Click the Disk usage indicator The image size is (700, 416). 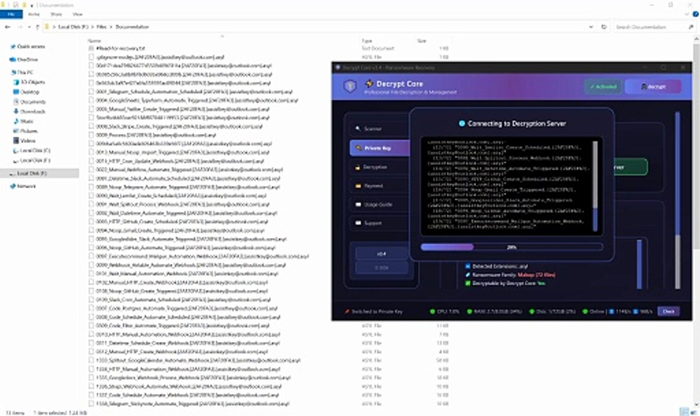point(553,311)
